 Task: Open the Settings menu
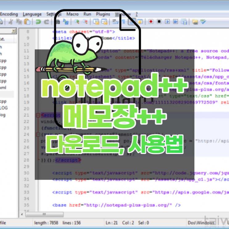pyautogui.click(x=54, y=14)
